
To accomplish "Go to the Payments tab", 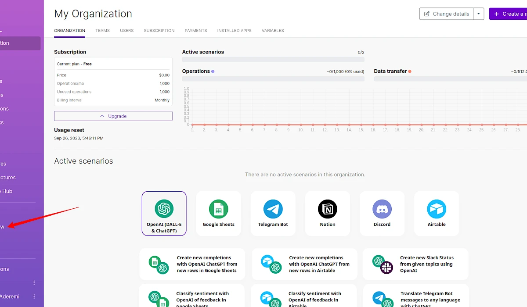I will 196,31.
